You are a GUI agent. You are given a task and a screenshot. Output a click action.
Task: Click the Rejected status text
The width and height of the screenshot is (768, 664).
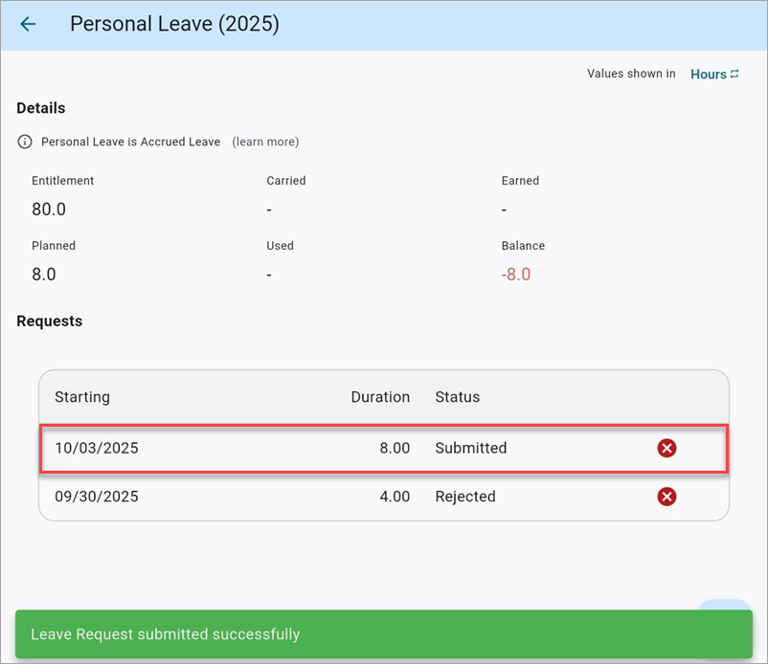point(464,497)
